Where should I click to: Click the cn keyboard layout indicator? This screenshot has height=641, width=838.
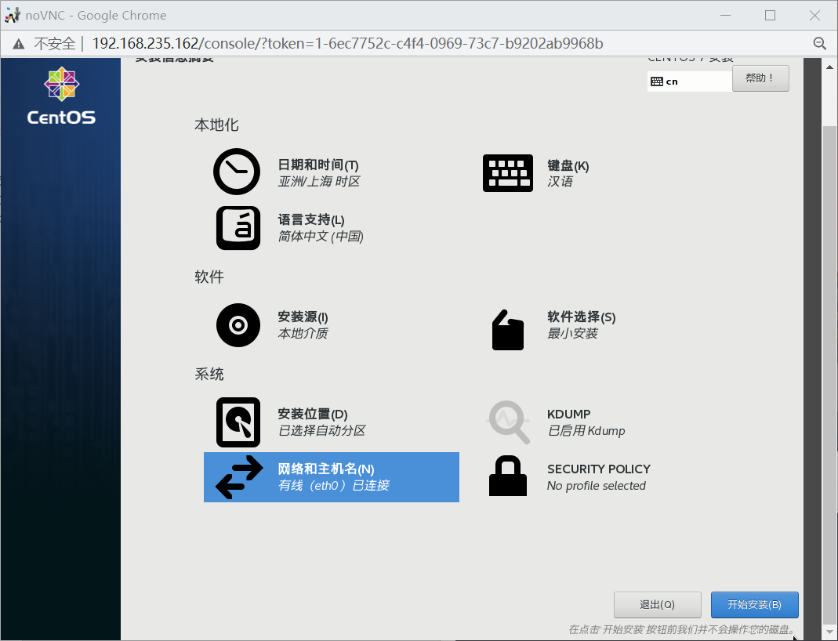(689, 81)
